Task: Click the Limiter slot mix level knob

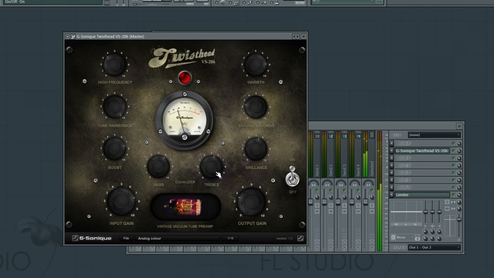Action: point(459,195)
